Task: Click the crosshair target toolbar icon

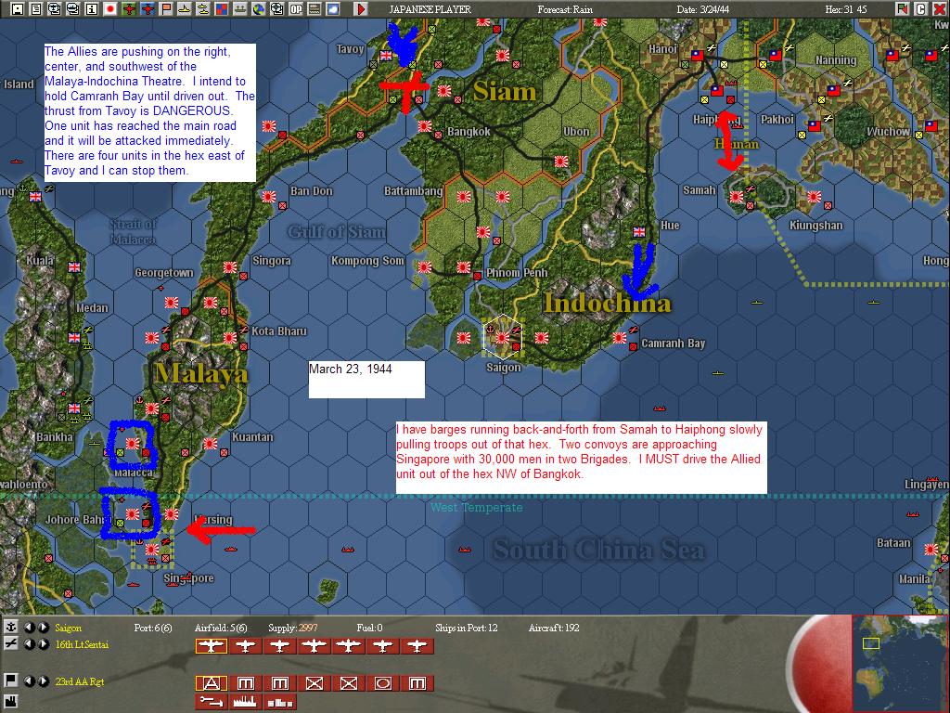Action: pos(277,9)
